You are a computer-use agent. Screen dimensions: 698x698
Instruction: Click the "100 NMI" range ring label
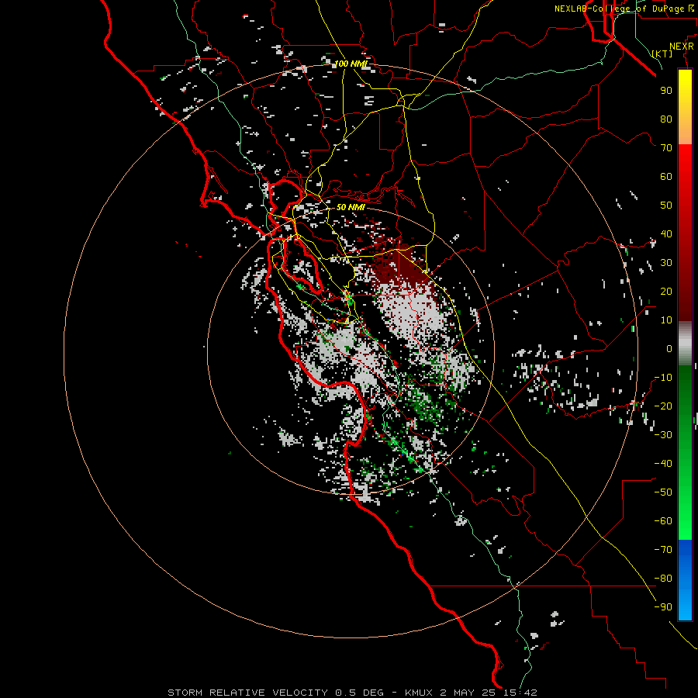(351, 64)
